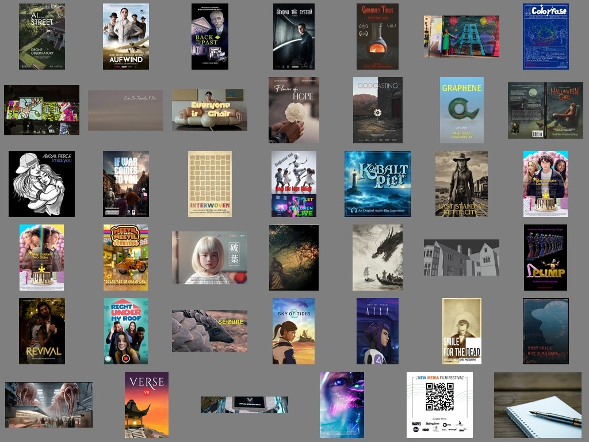This screenshot has width=589, height=442.
Task: Select the Aufwind movie poster
Action: point(125,36)
